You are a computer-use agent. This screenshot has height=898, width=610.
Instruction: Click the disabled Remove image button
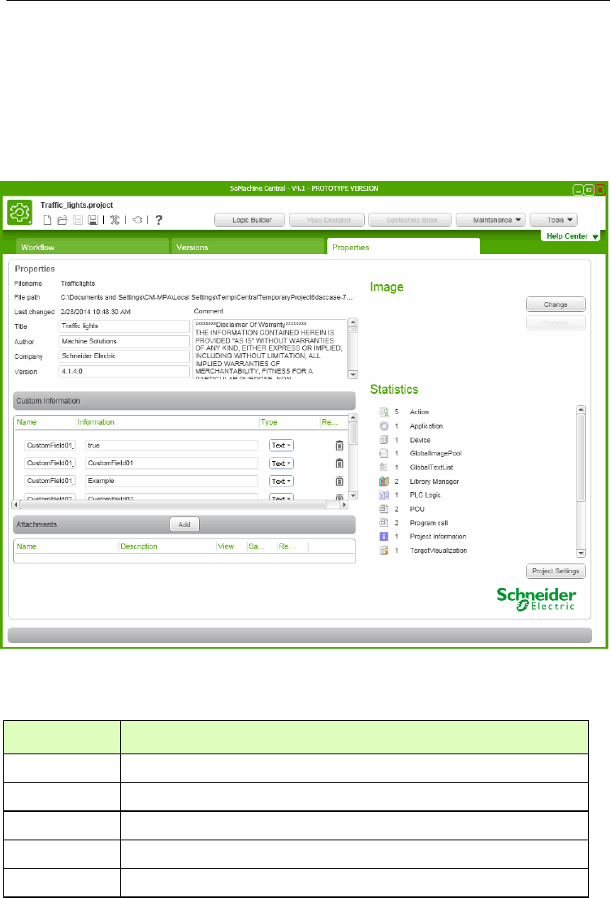[x=556, y=323]
